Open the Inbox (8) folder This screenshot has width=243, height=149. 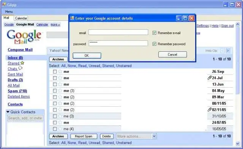(15, 58)
